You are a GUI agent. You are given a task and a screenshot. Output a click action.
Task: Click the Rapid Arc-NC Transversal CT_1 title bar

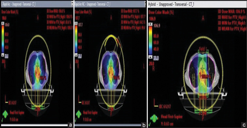pyautogui.click(x=110, y=4)
